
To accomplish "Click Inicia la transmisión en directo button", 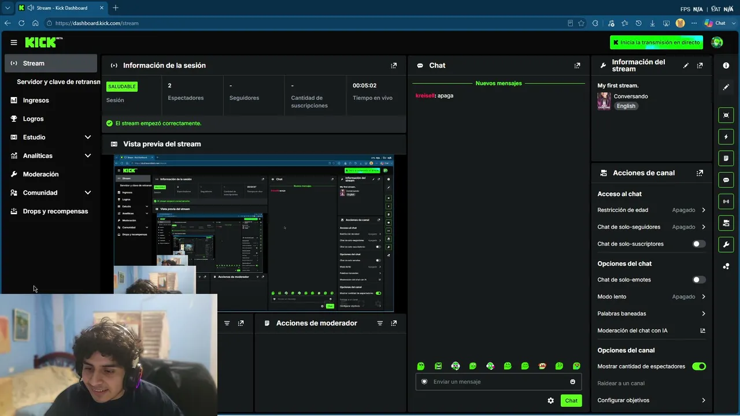I will [656, 42].
